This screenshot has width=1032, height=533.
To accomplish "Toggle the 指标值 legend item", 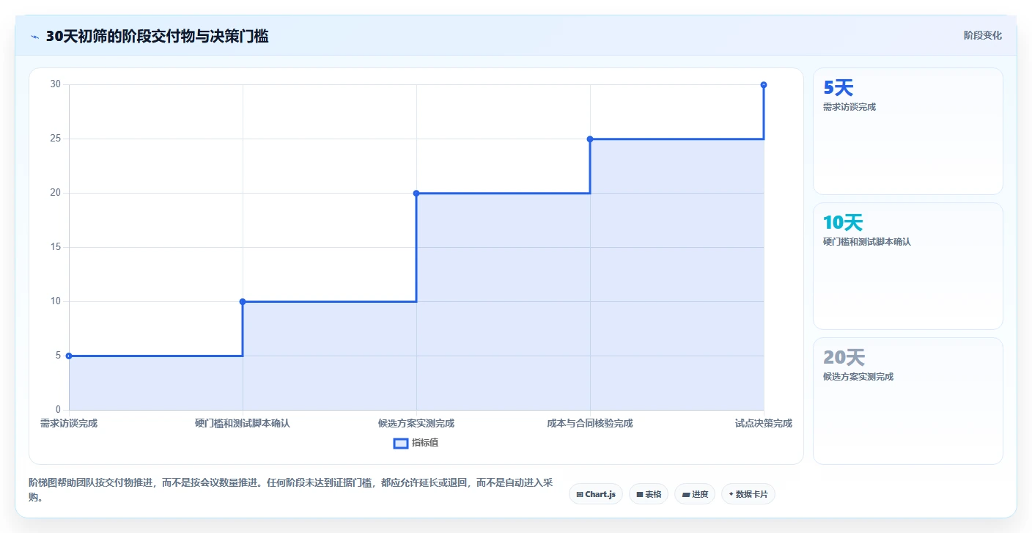I will (x=416, y=443).
